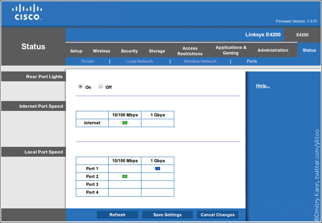322x223 pixels.
Task: Open the Setup tab
Action: [76, 51]
